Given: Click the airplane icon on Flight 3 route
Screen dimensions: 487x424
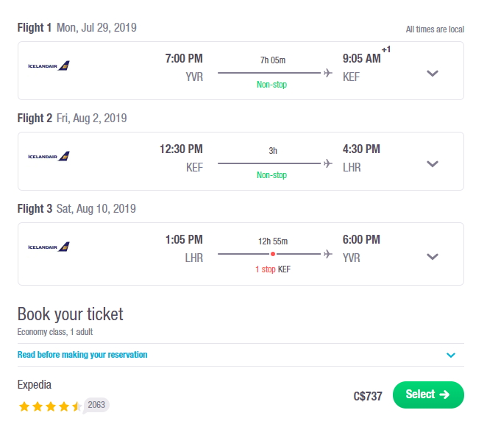Looking at the screenshot, I should [x=327, y=254].
